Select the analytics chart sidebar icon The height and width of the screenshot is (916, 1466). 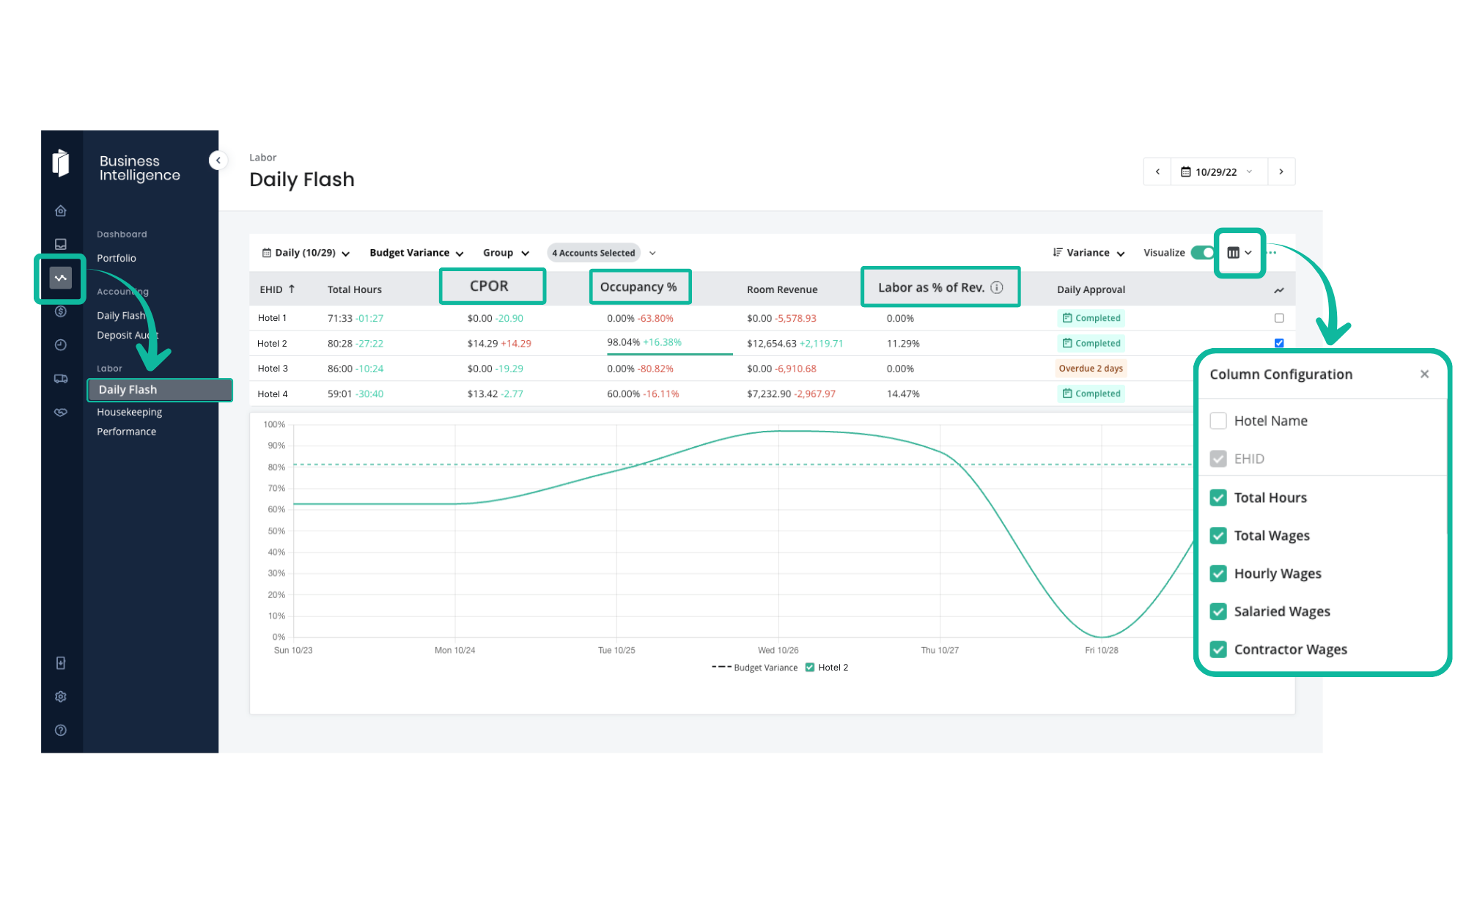click(61, 278)
